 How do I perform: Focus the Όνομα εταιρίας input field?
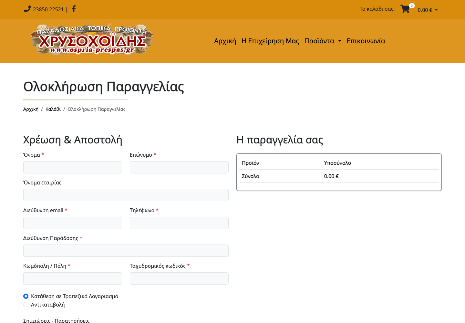click(x=126, y=195)
